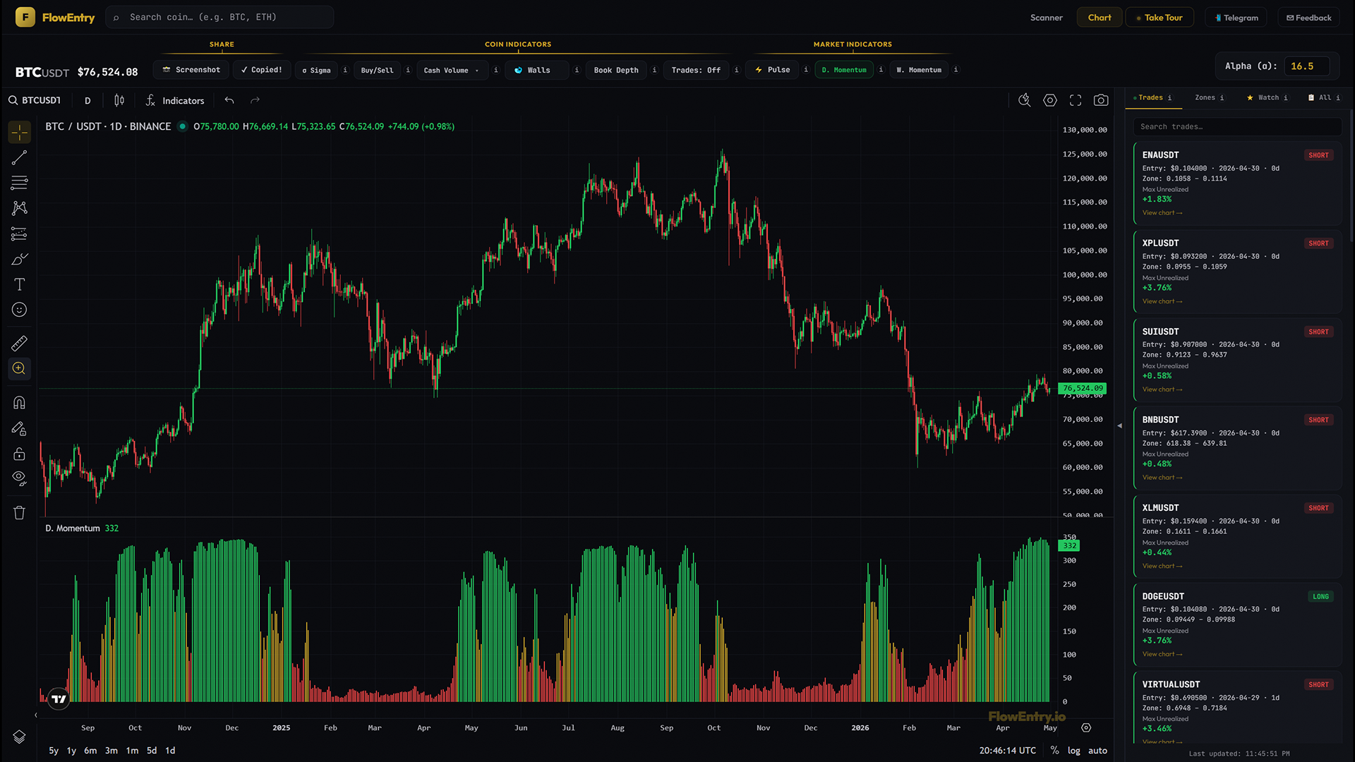Activate the zoom in tool
This screenshot has width=1355, height=762.
tap(19, 369)
